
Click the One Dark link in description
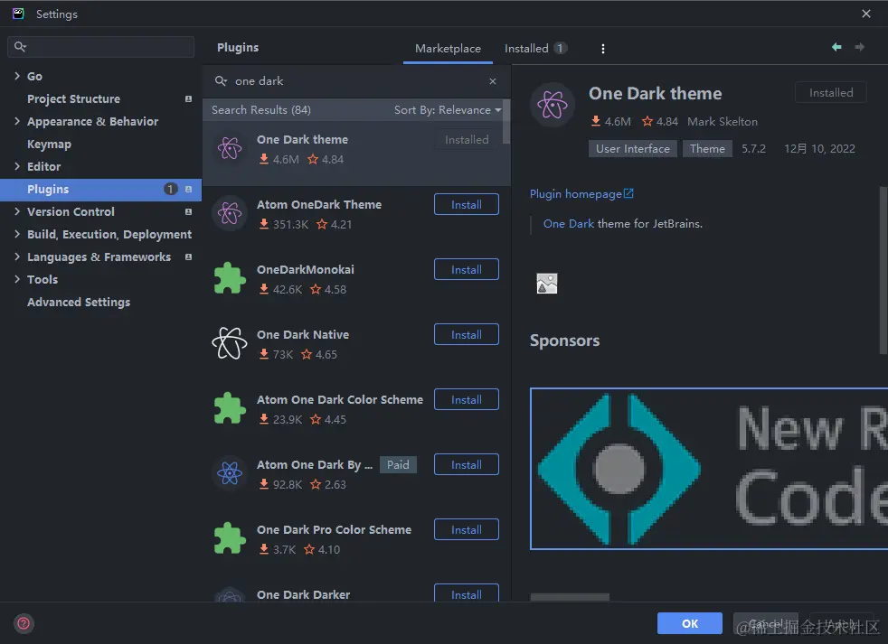click(x=569, y=224)
